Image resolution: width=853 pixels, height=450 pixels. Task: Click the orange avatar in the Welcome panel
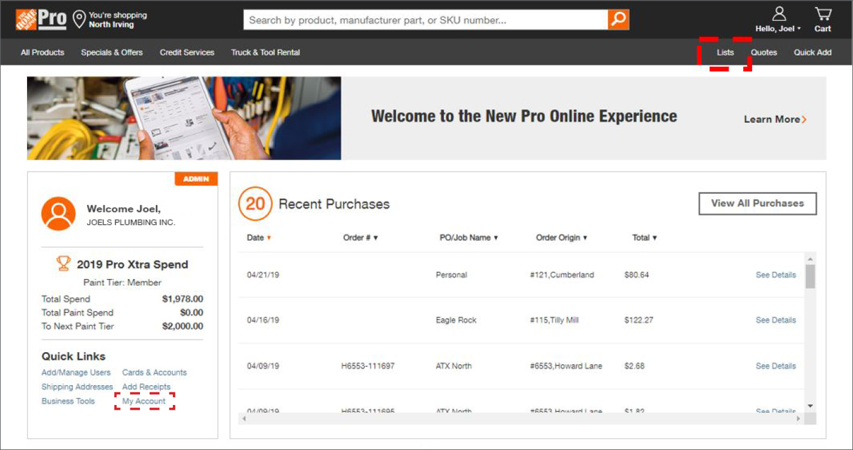58,213
